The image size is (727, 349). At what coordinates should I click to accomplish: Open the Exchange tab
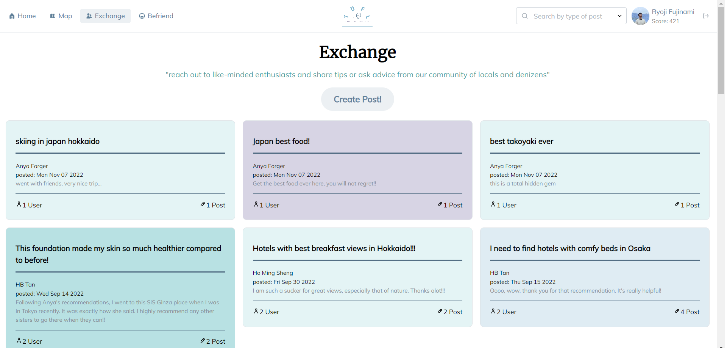[105, 16]
